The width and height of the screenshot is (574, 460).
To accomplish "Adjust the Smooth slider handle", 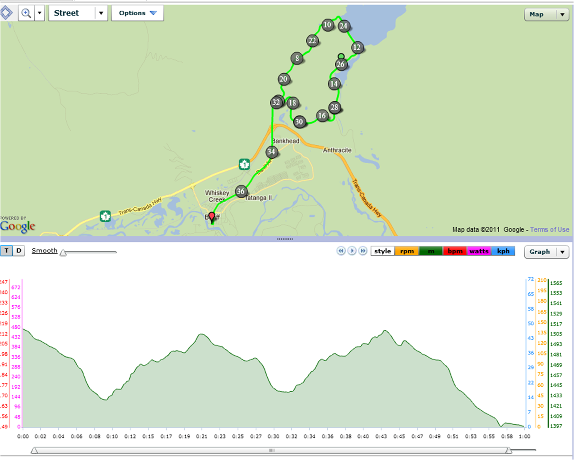I will [63, 253].
